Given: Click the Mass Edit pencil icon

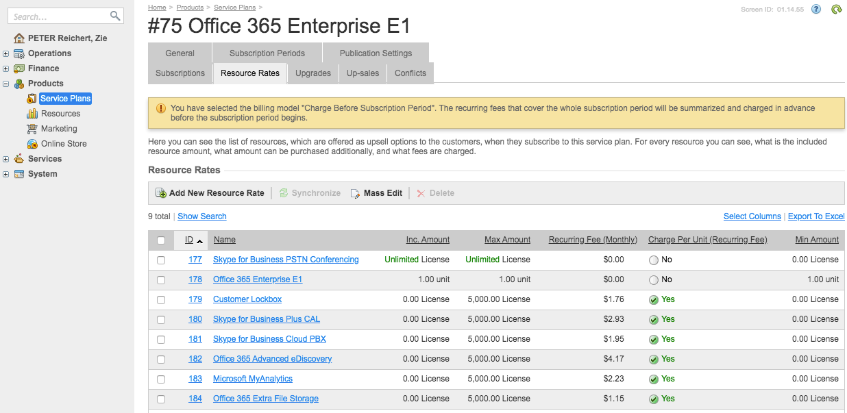Looking at the screenshot, I should (x=356, y=193).
